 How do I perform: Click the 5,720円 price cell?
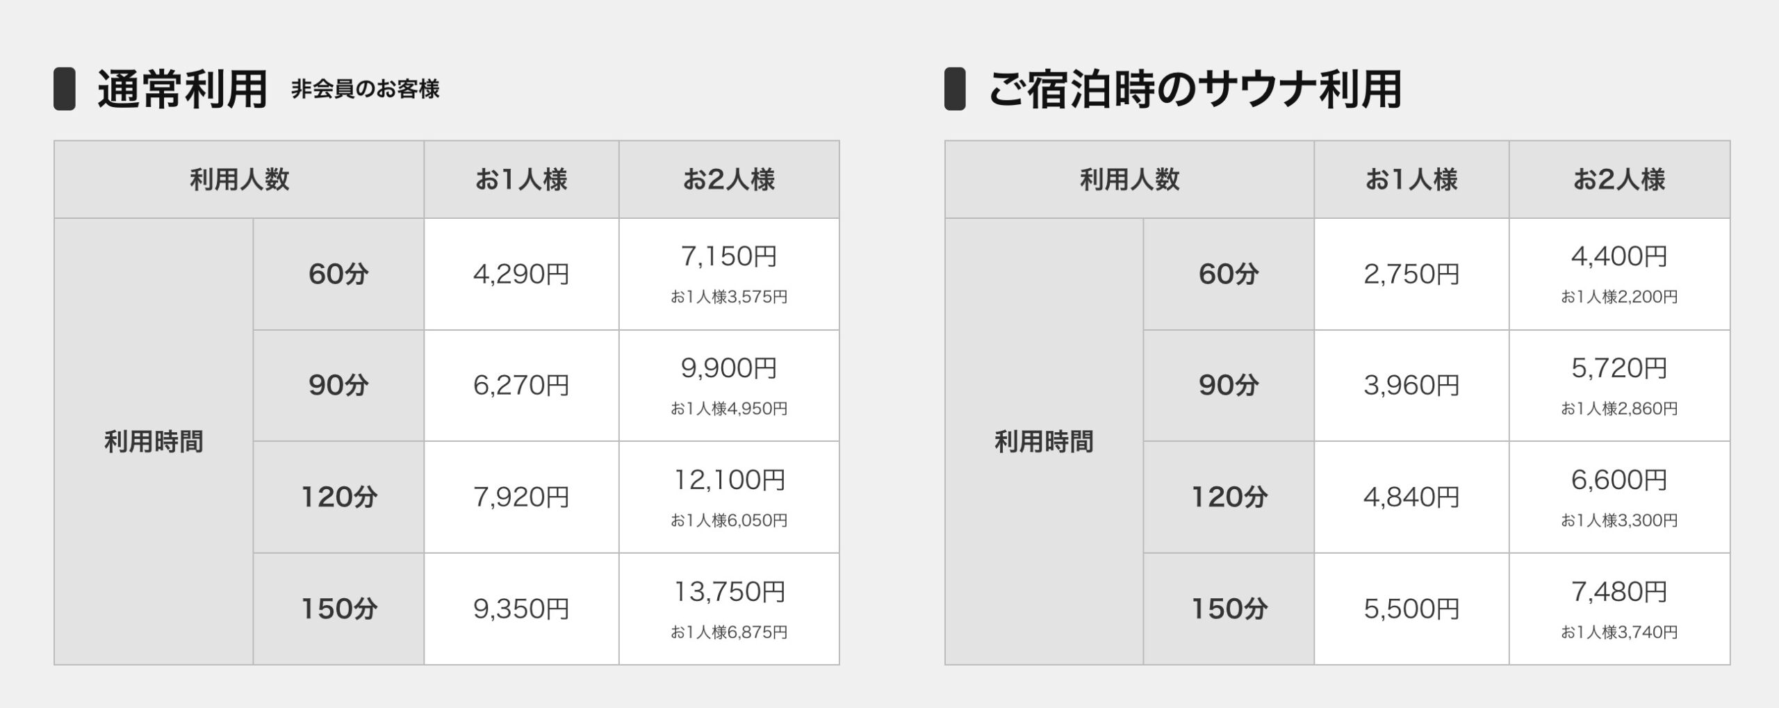[x=1619, y=368]
